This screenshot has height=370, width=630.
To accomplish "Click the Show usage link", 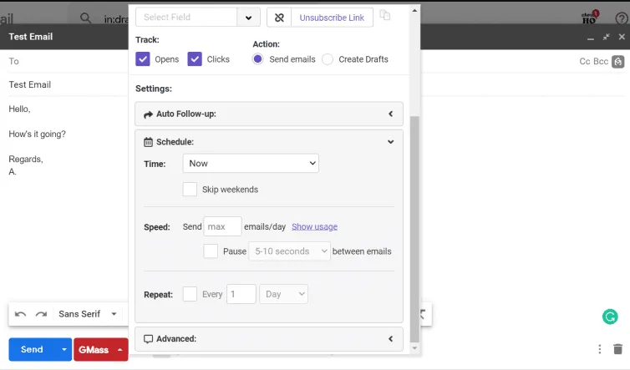I will (315, 226).
